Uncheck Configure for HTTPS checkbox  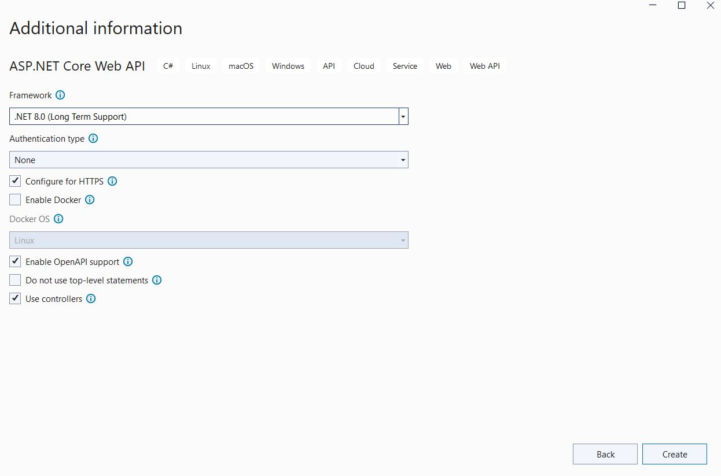coord(16,181)
